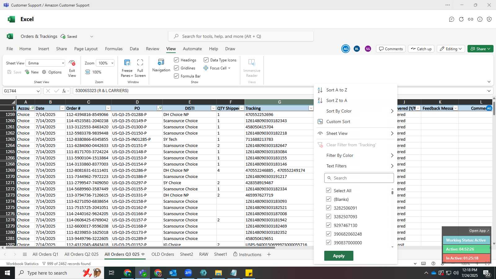The image size is (496, 279).
Task: Click Exit View icon
Action: coord(72,63)
